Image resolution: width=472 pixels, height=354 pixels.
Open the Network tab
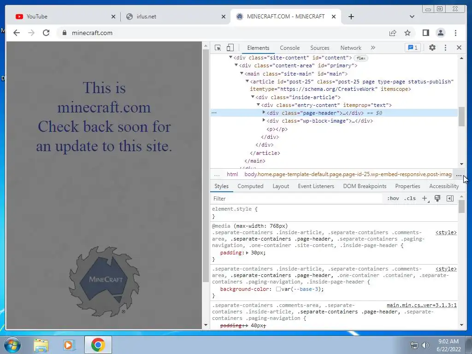click(351, 48)
